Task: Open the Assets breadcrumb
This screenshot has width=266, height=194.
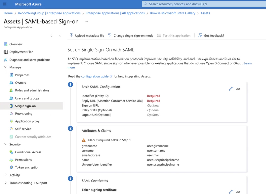Action: 205,13
